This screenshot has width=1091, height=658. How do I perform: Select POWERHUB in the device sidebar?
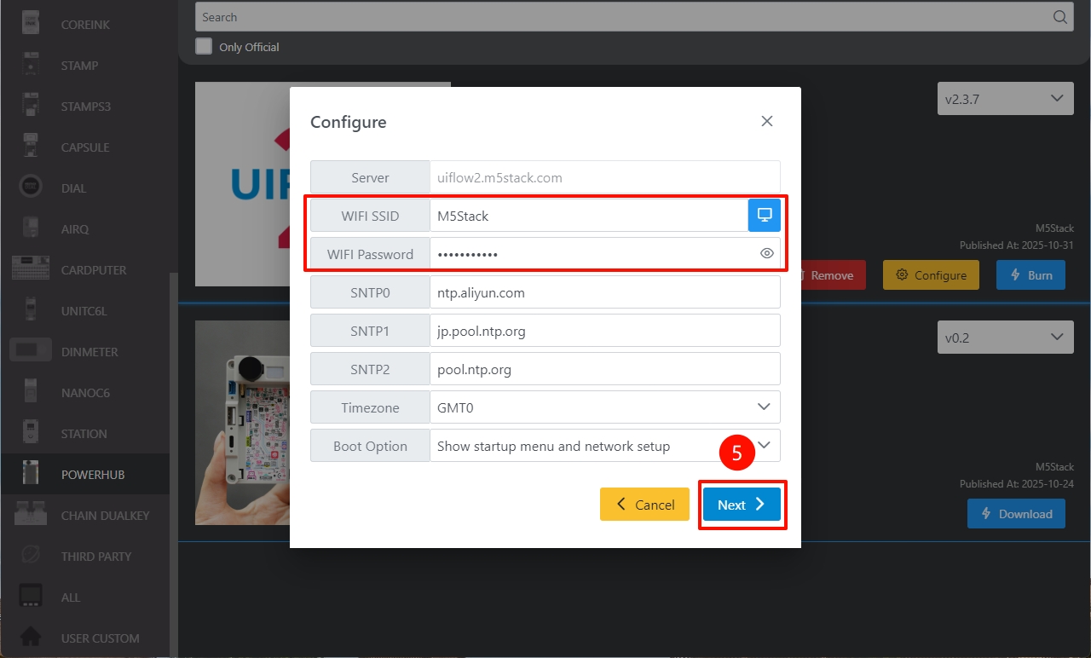[x=92, y=475]
